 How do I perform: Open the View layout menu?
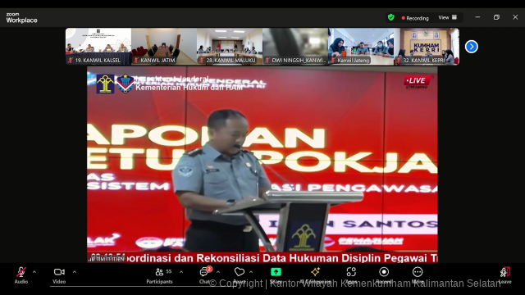click(x=448, y=18)
